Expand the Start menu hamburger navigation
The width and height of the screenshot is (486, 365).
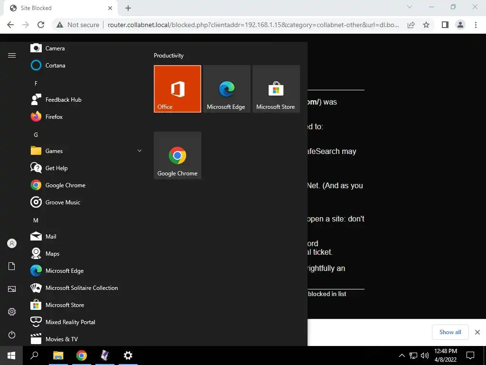point(12,55)
